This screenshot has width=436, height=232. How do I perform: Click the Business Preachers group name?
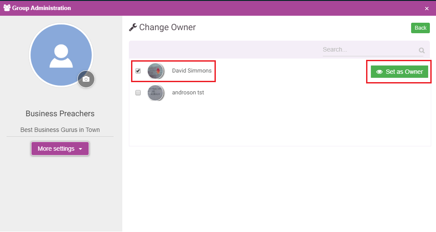[60, 114]
